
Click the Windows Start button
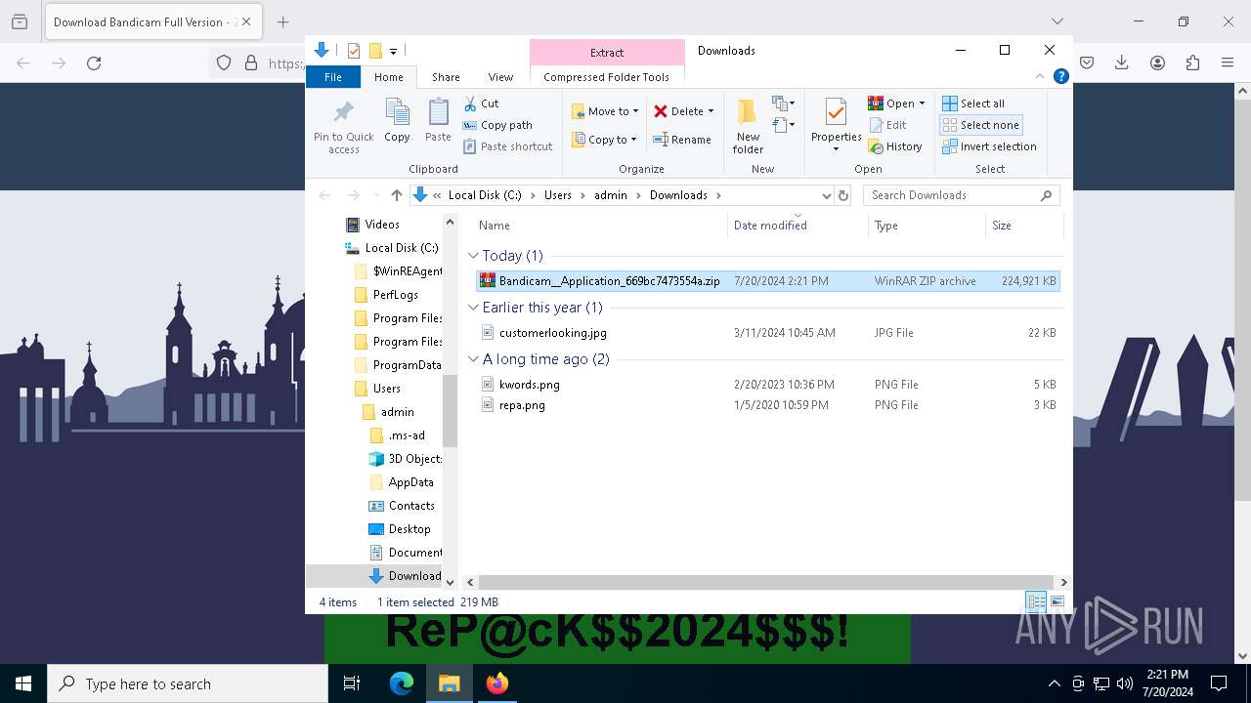23,683
